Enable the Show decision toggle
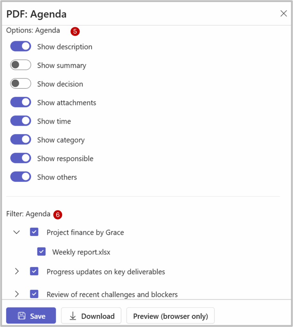 [20, 84]
